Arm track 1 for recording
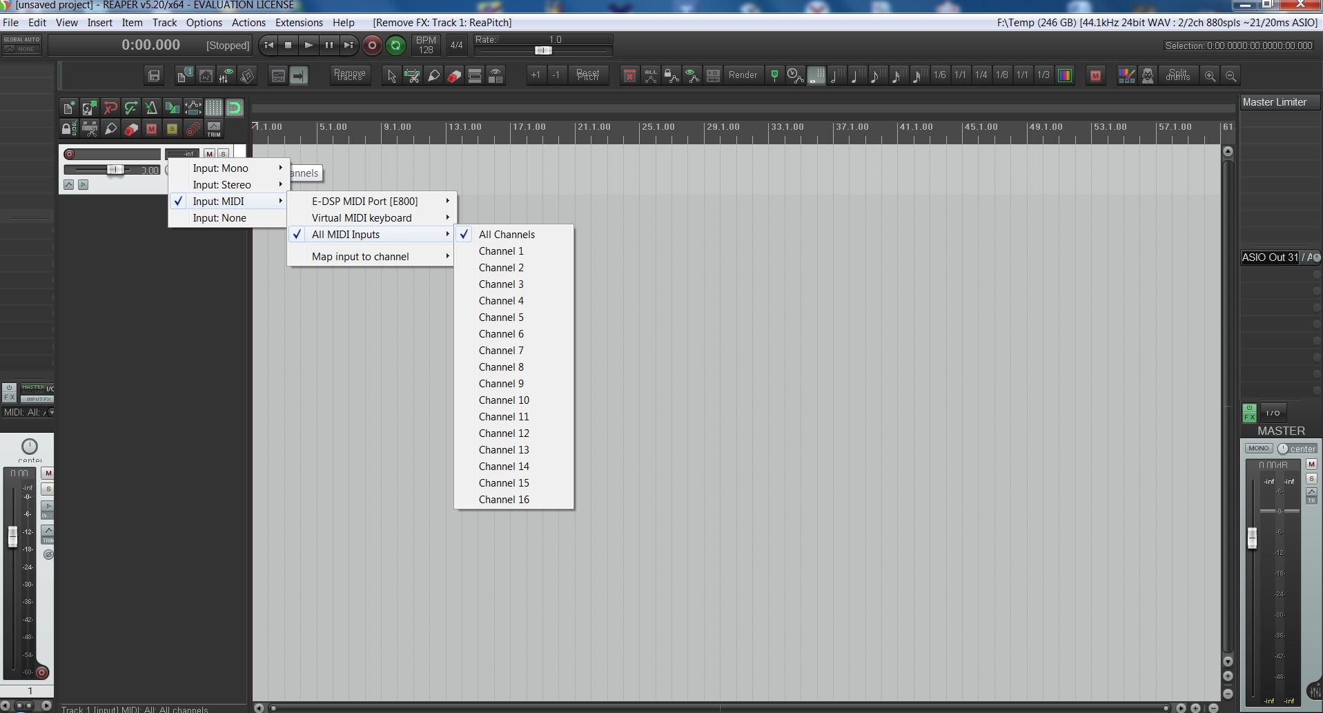 69,154
